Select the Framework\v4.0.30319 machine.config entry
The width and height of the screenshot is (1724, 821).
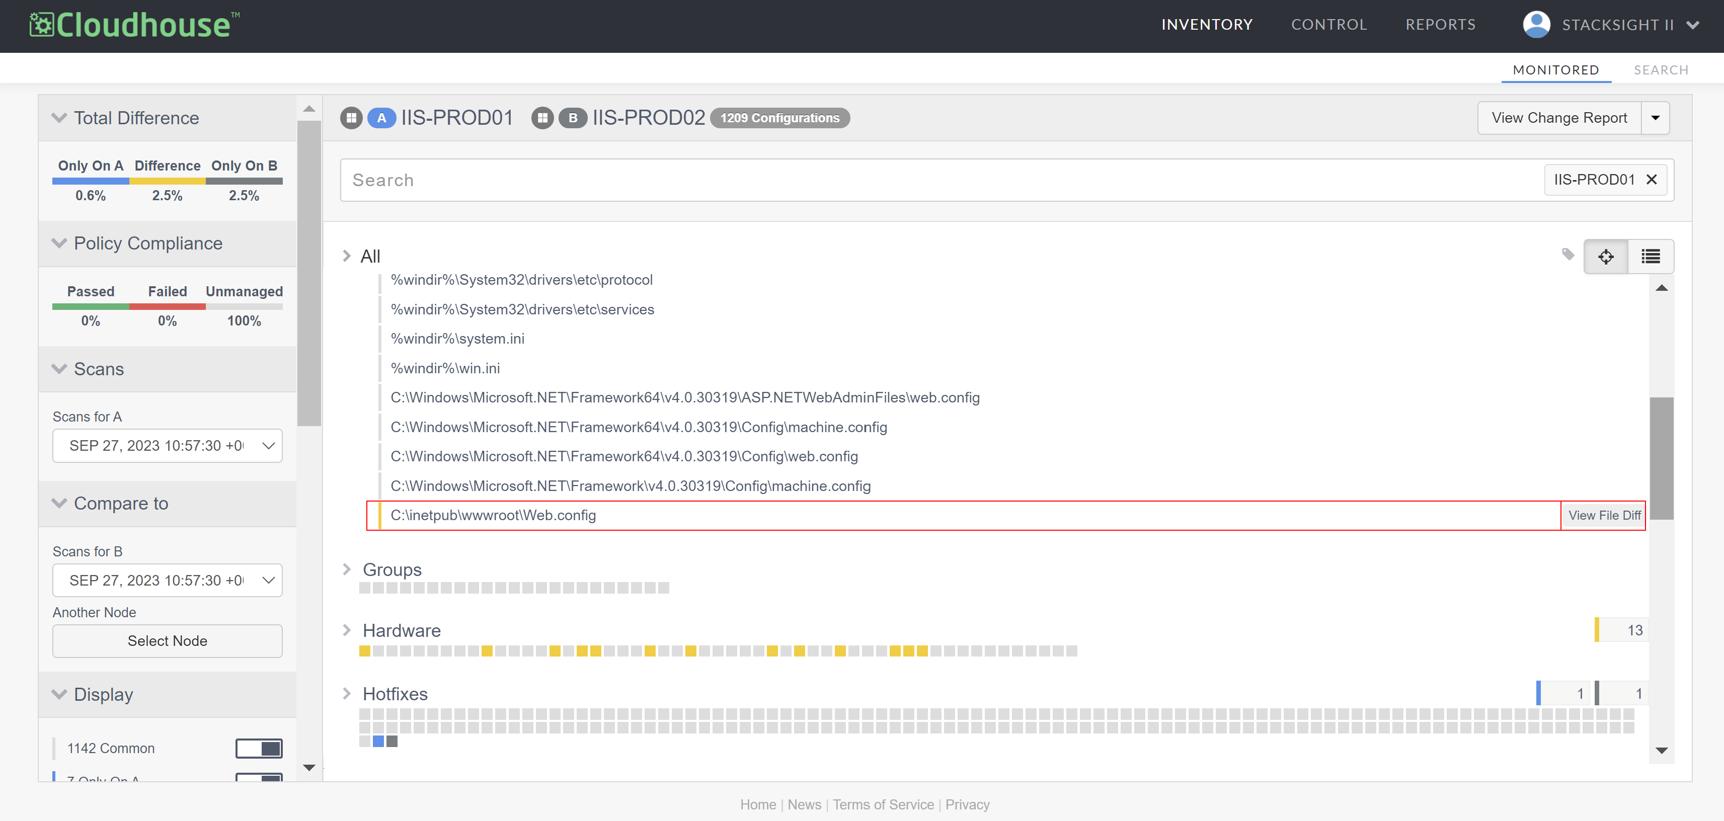pos(631,486)
